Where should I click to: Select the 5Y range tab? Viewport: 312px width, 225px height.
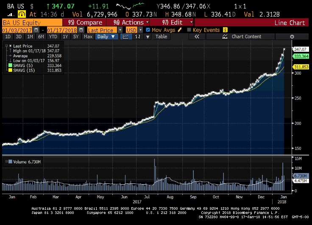[76, 37]
